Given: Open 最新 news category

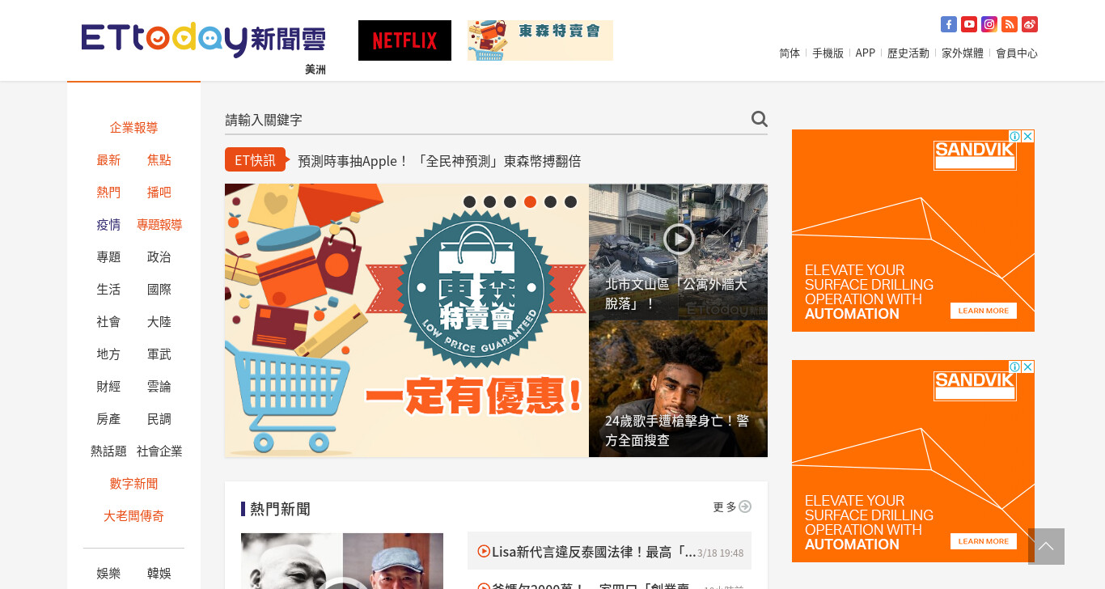Looking at the screenshot, I should click(x=108, y=159).
